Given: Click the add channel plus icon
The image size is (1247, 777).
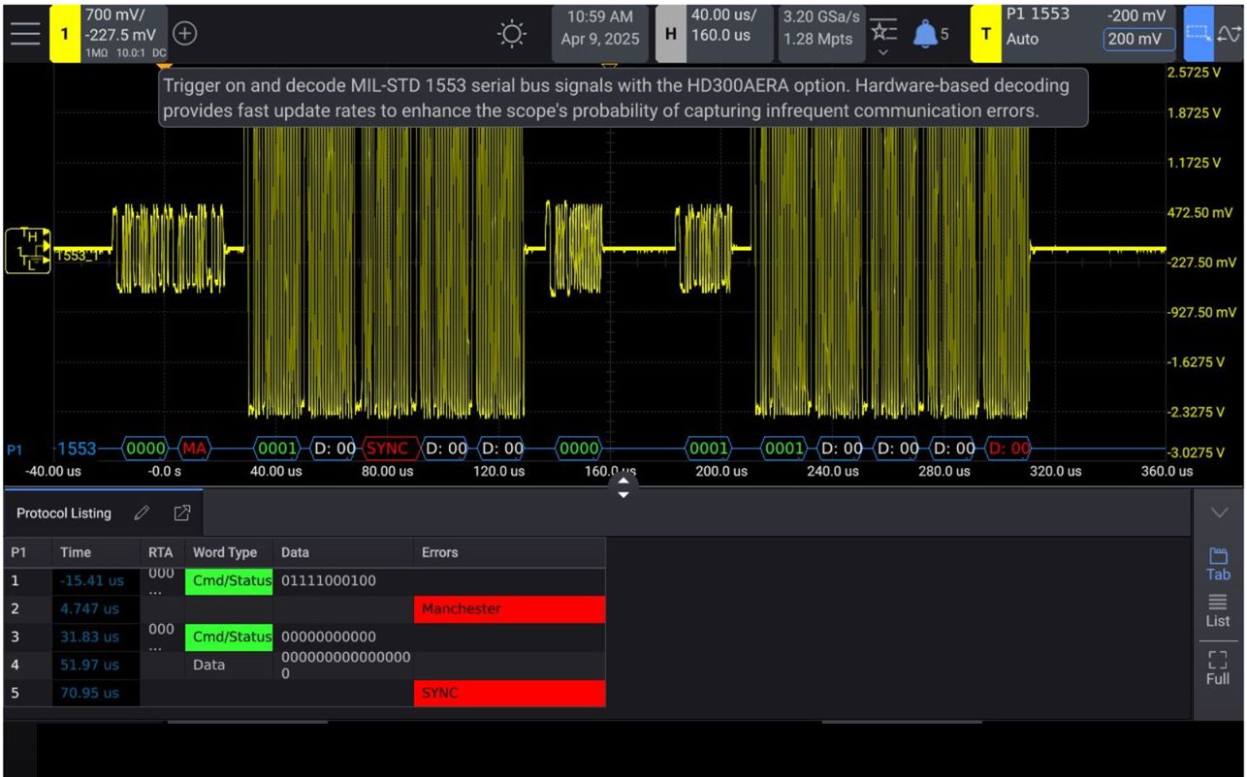Looking at the screenshot, I should (x=184, y=33).
